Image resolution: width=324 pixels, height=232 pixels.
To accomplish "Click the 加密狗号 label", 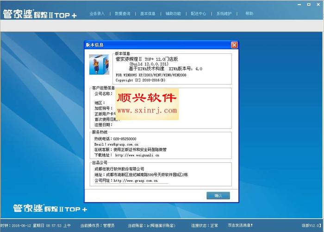I will click(x=104, y=108).
